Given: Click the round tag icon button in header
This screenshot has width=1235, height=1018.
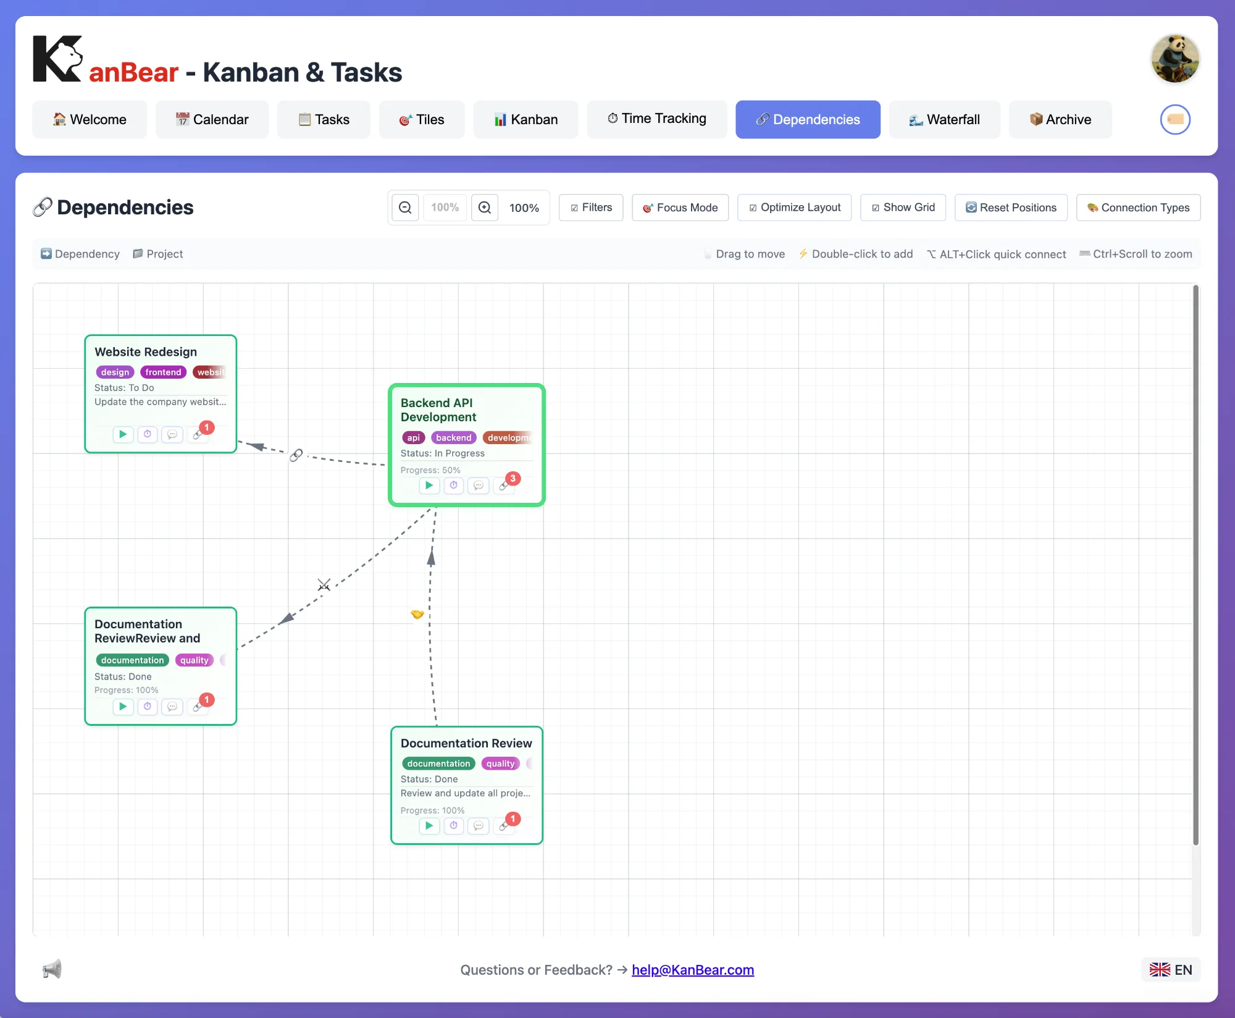Looking at the screenshot, I should click(1175, 119).
